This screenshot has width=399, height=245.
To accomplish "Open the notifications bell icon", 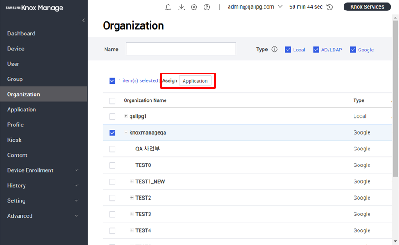I will [168, 7].
